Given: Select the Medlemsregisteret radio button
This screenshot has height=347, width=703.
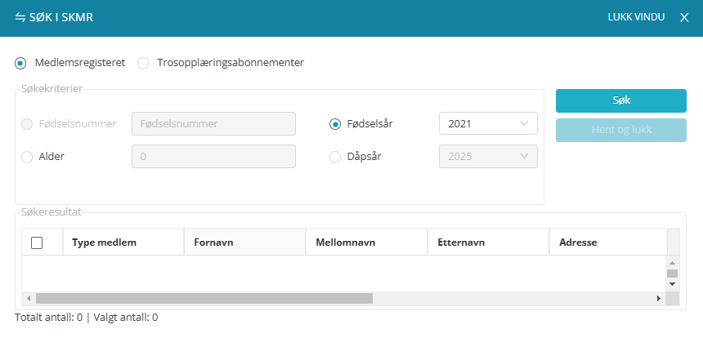Looking at the screenshot, I should (20, 62).
